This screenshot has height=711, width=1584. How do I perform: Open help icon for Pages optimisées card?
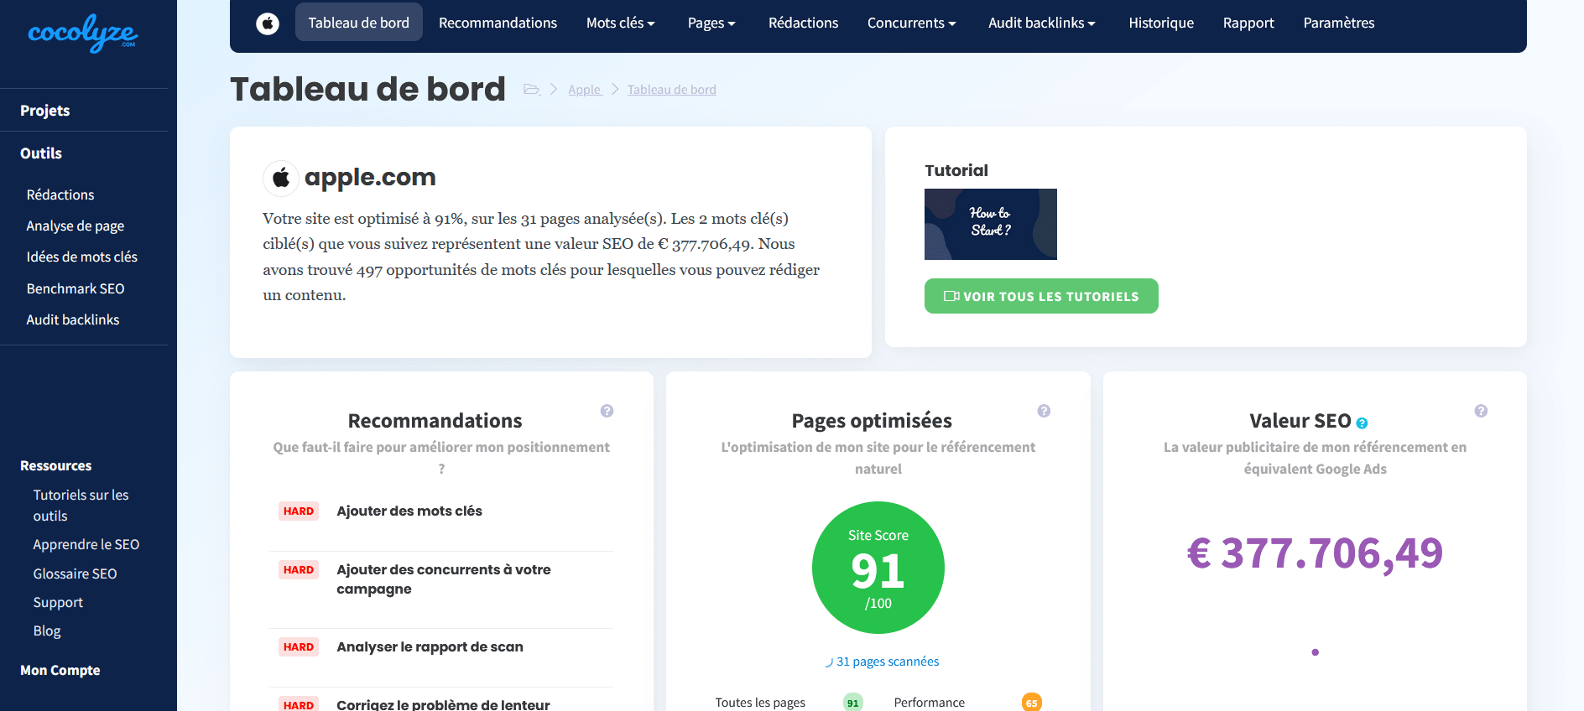[x=1044, y=411]
